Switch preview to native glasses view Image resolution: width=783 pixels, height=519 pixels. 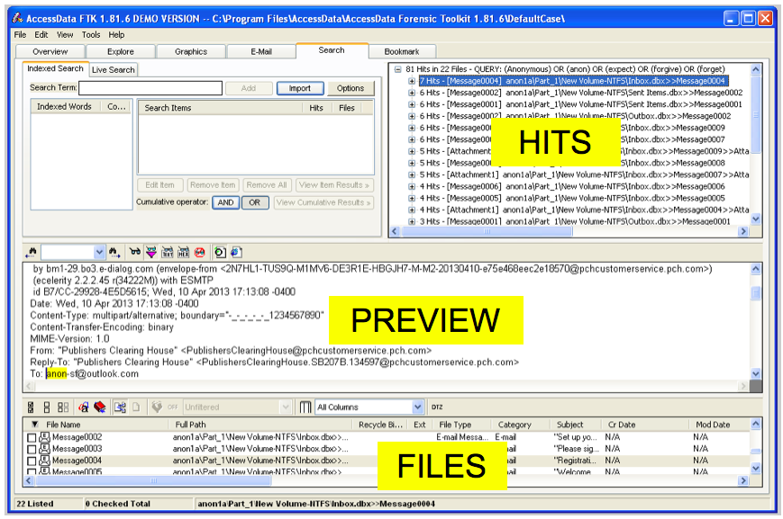click(135, 252)
